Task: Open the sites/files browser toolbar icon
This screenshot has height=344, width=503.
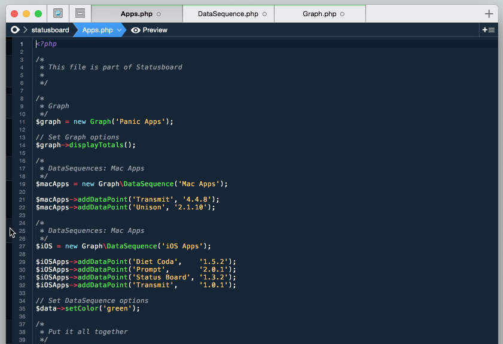Action: coord(58,14)
